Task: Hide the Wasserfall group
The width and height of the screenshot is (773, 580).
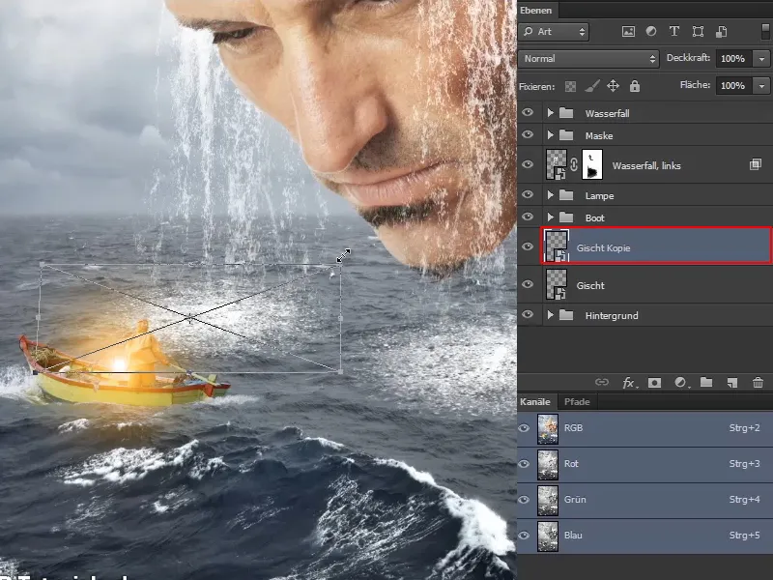Action: pos(528,112)
